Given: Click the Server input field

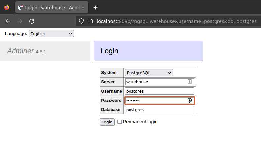Looking at the screenshot, I should click(x=159, y=82).
